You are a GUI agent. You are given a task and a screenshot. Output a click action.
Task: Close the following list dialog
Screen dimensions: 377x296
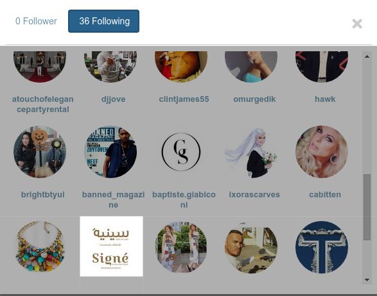click(x=357, y=24)
